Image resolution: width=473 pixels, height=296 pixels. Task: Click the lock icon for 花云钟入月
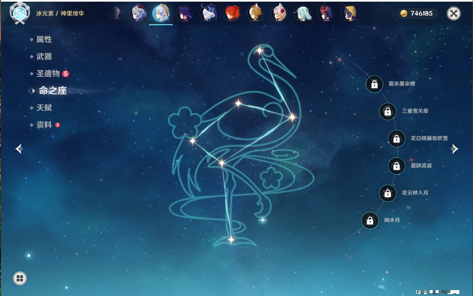coord(388,193)
